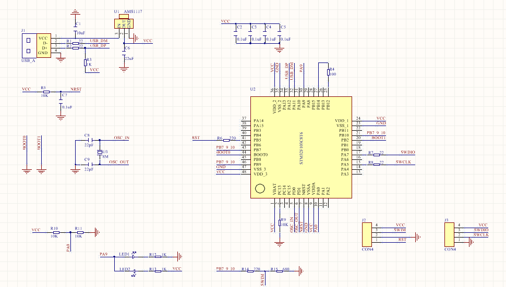The image size is (506, 287).
Task: Click the RST net label left of R6
Action: tap(196, 138)
